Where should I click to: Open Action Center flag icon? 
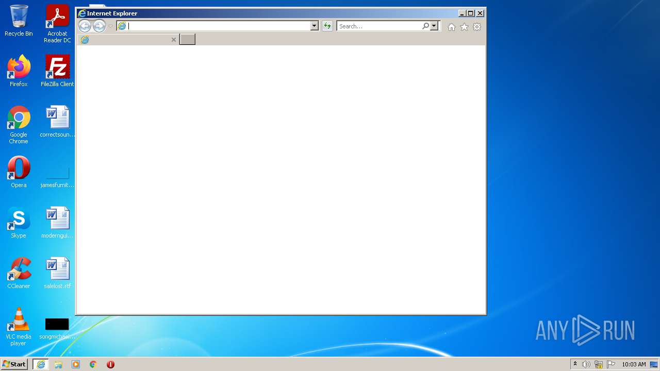611,364
